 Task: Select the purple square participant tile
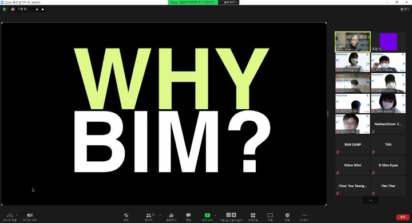(389, 42)
